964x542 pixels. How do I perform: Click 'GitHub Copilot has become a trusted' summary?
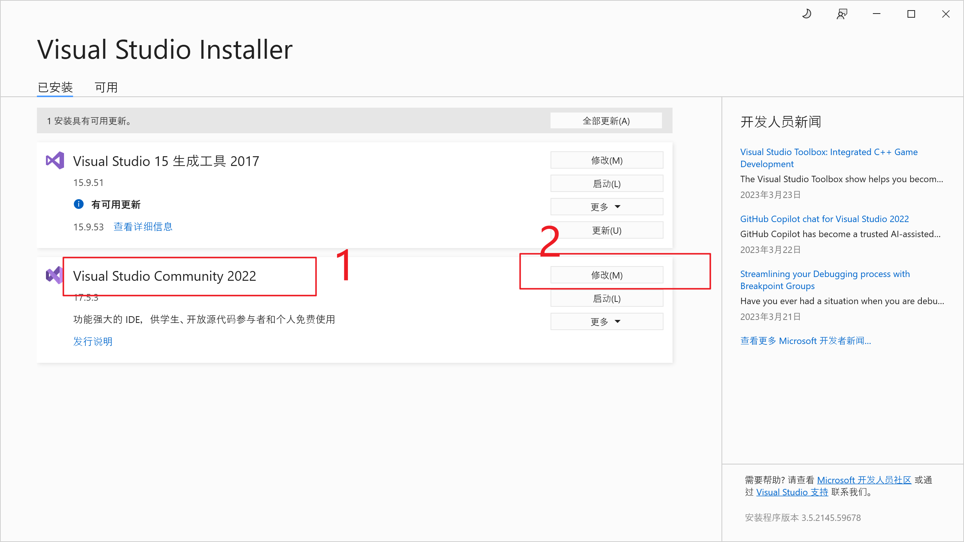coord(840,234)
